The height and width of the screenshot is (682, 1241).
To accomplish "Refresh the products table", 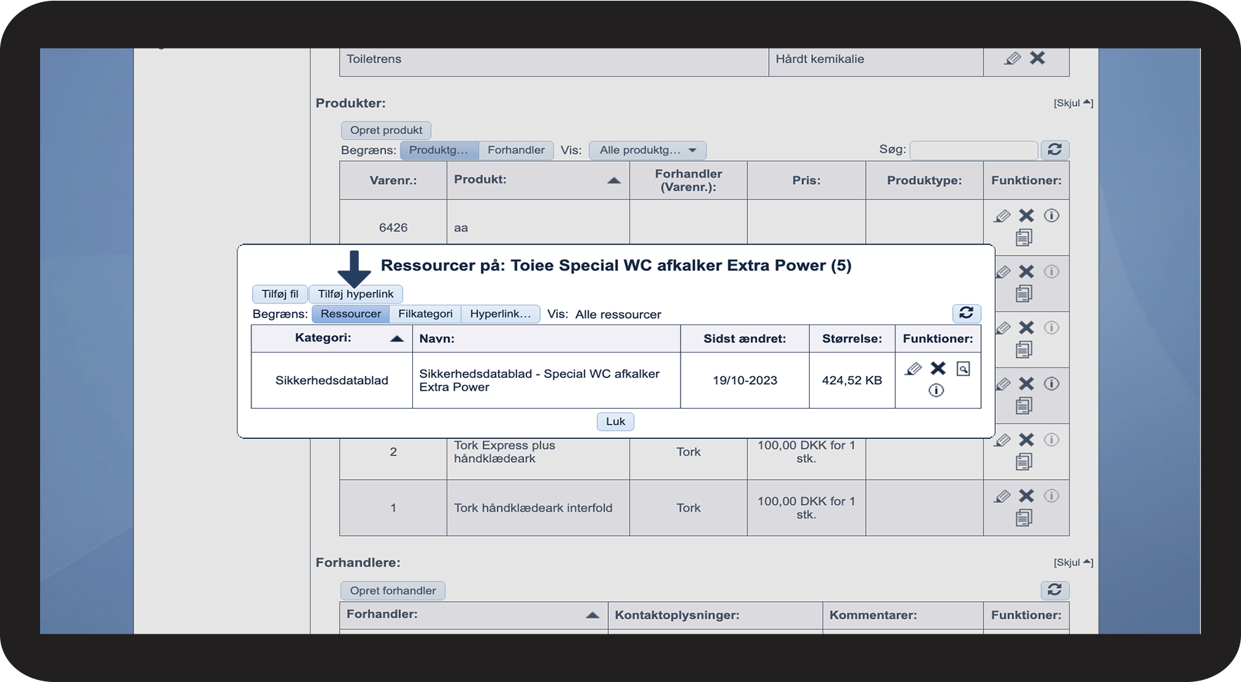I will coord(1055,150).
